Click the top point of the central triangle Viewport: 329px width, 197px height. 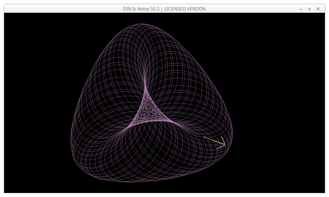(x=146, y=87)
